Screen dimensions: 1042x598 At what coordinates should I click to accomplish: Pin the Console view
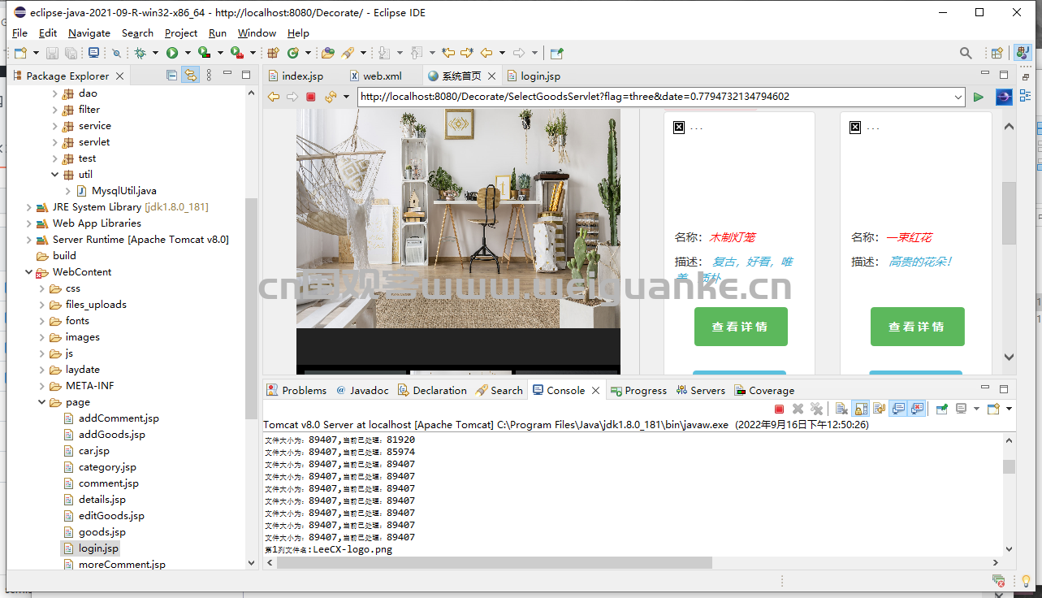(942, 409)
